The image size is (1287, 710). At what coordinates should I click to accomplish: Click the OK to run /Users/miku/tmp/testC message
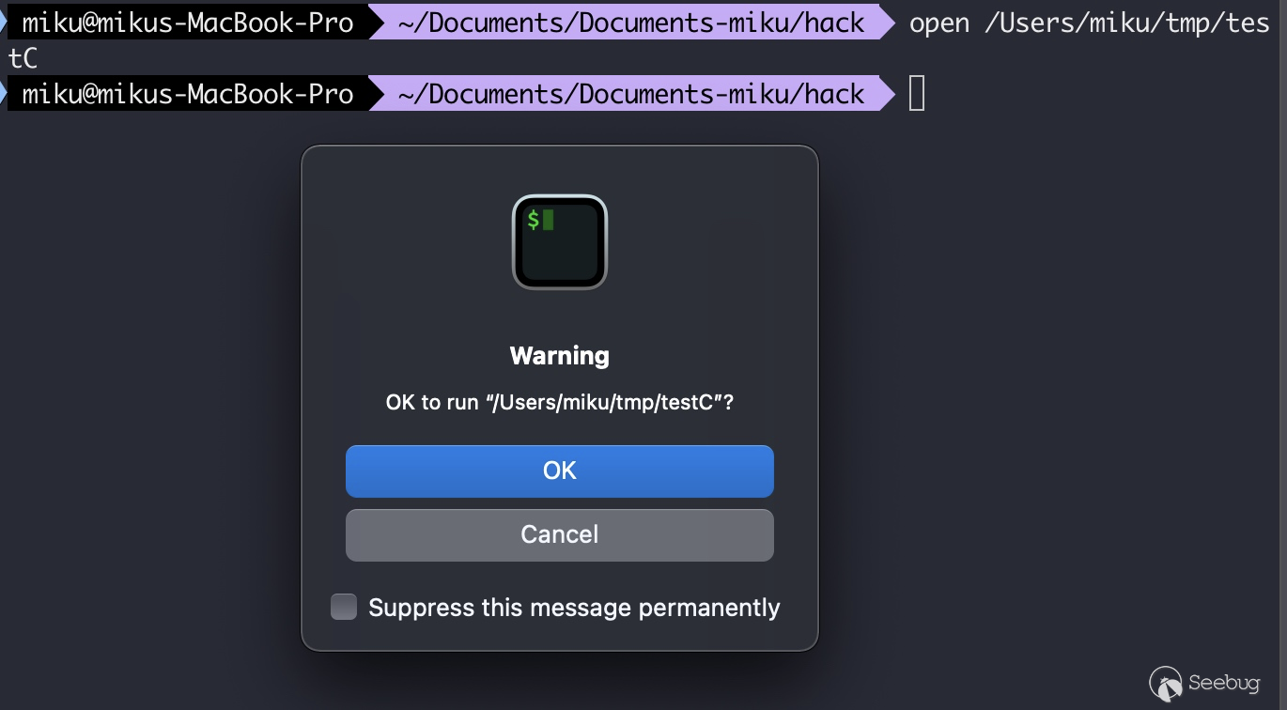pos(560,402)
